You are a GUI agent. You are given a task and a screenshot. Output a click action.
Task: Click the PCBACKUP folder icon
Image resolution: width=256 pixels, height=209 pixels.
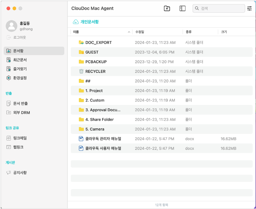[81, 62]
